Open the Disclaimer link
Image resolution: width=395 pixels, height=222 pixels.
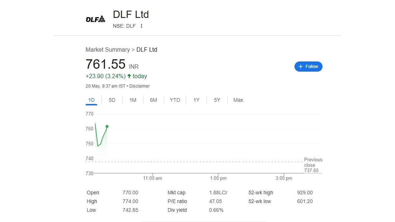coord(140,86)
